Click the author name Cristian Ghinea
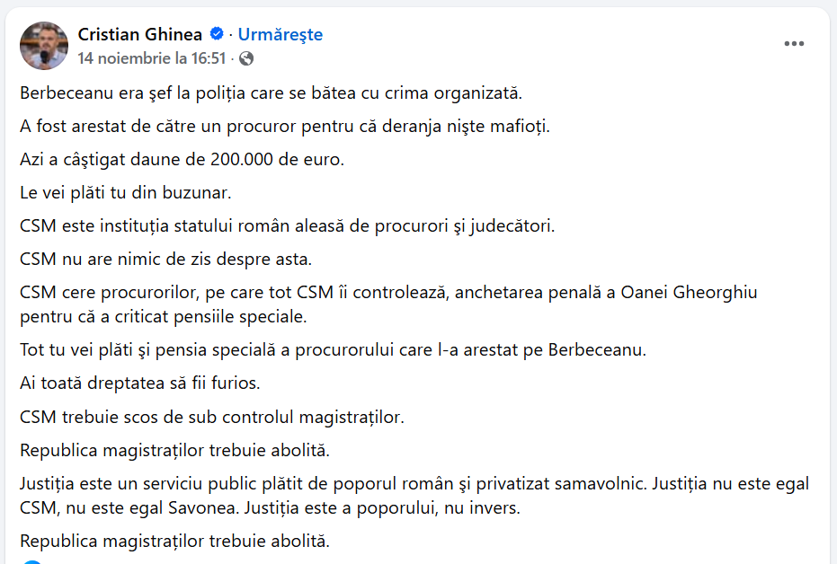The image size is (837, 564). click(140, 35)
